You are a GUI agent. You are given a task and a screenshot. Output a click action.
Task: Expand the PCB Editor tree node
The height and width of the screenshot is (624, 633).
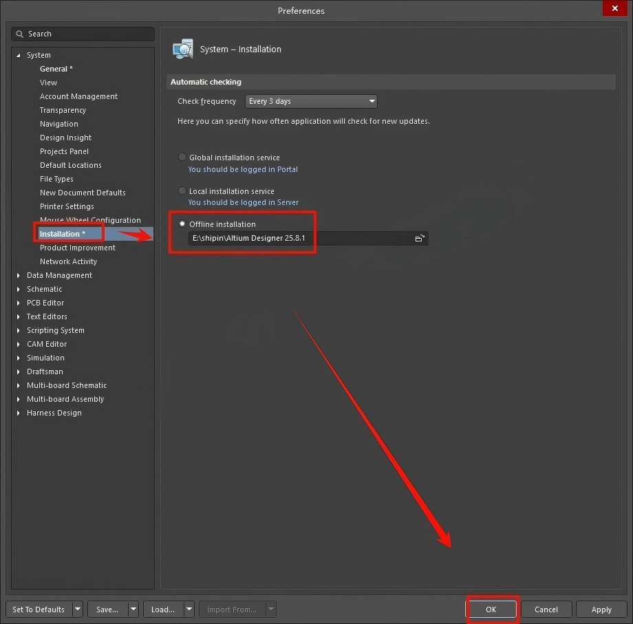point(18,303)
